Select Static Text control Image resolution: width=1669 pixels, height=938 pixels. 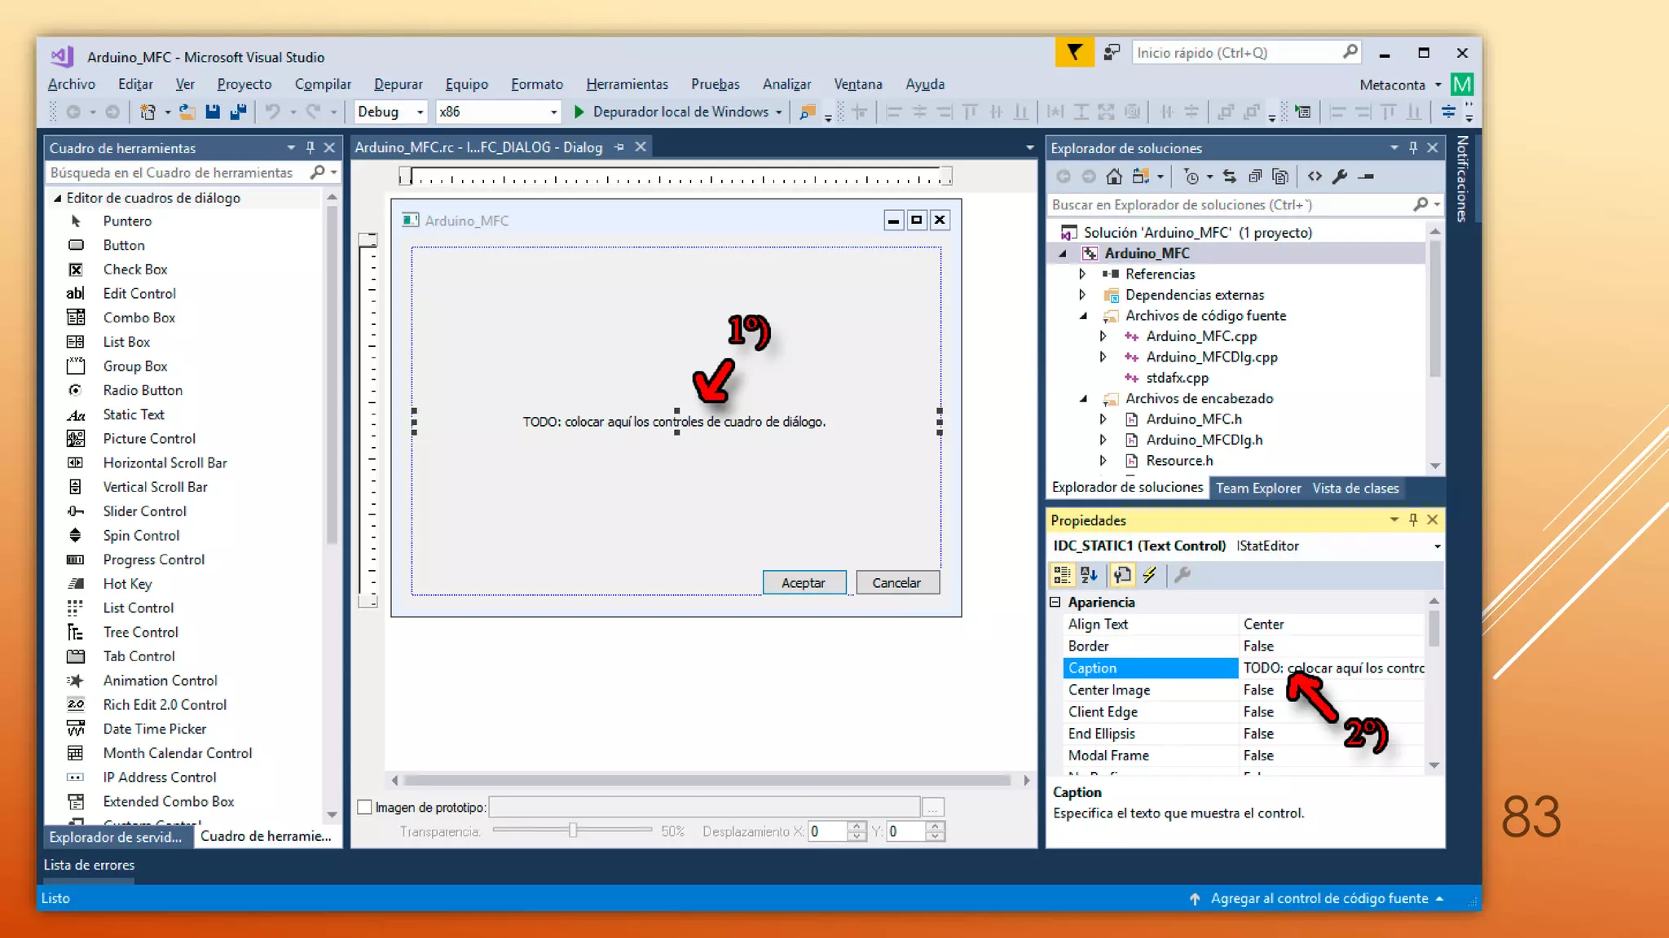pyautogui.click(x=134, y=414)
